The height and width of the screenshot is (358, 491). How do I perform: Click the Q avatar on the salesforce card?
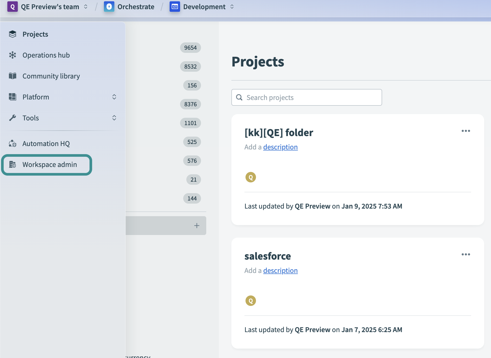(x=250, y=300)
